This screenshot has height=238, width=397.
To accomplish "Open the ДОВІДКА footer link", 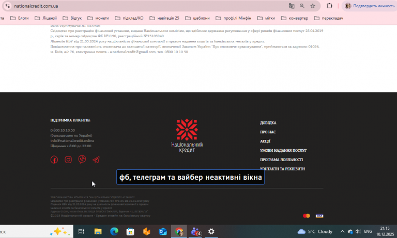I will coord(268,123).
